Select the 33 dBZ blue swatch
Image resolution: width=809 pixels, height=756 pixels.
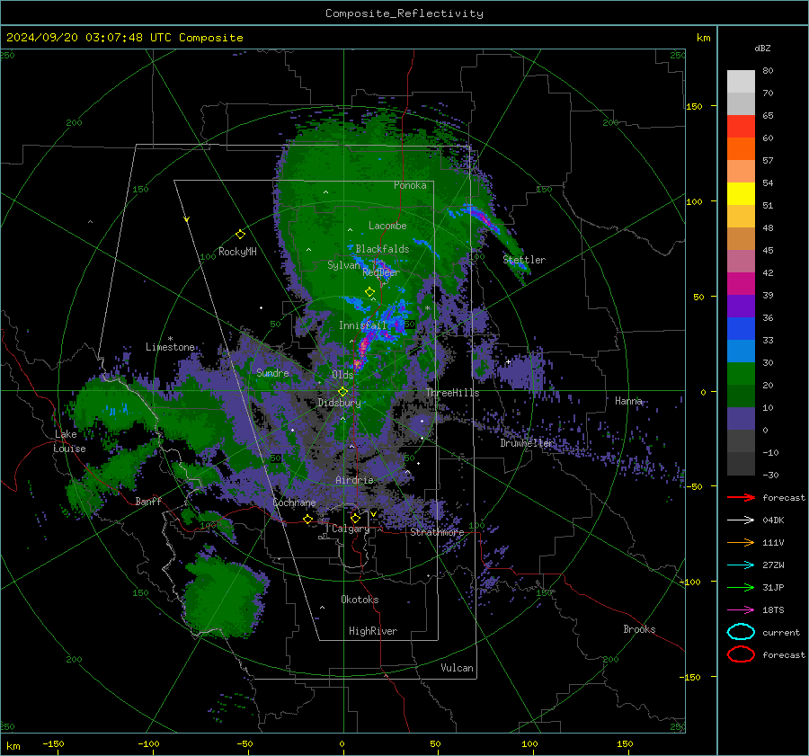(741, 328)
